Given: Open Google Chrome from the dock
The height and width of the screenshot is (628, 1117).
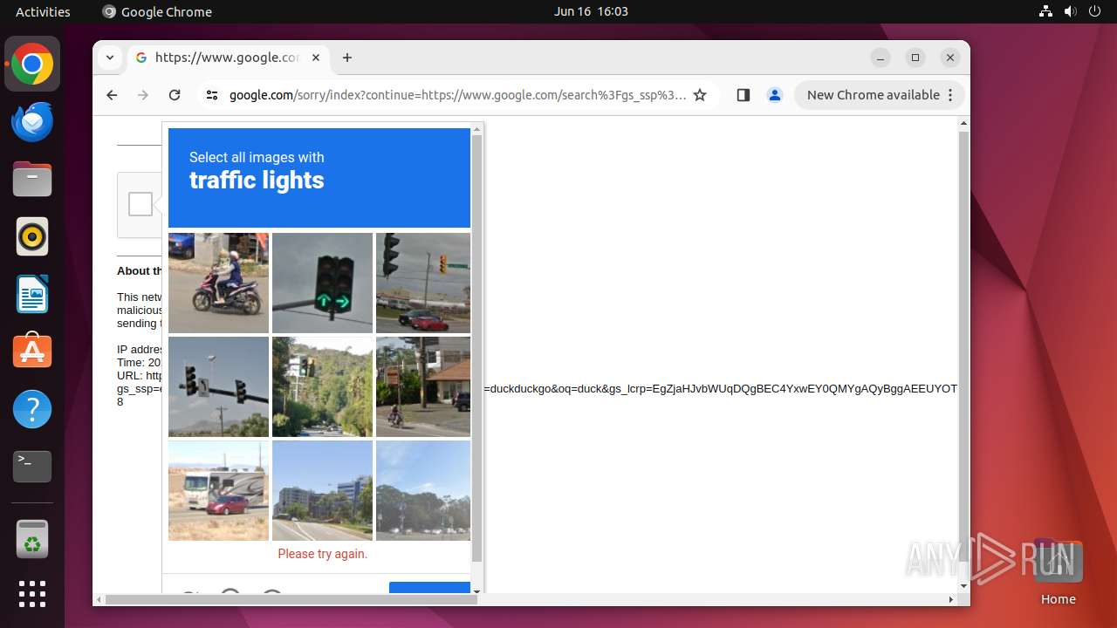Looking at the screenshot, I should point(32,65).
